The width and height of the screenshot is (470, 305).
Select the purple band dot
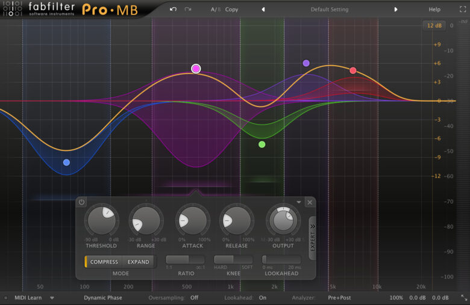[x=306, y=63]
